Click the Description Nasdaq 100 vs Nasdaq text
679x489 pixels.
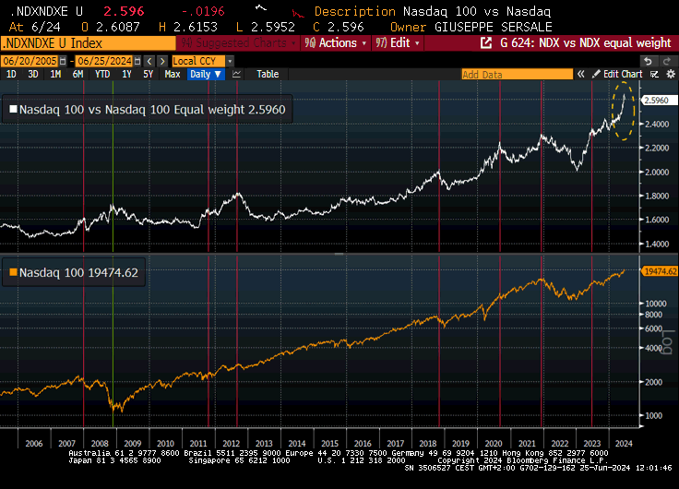point(432,11)
